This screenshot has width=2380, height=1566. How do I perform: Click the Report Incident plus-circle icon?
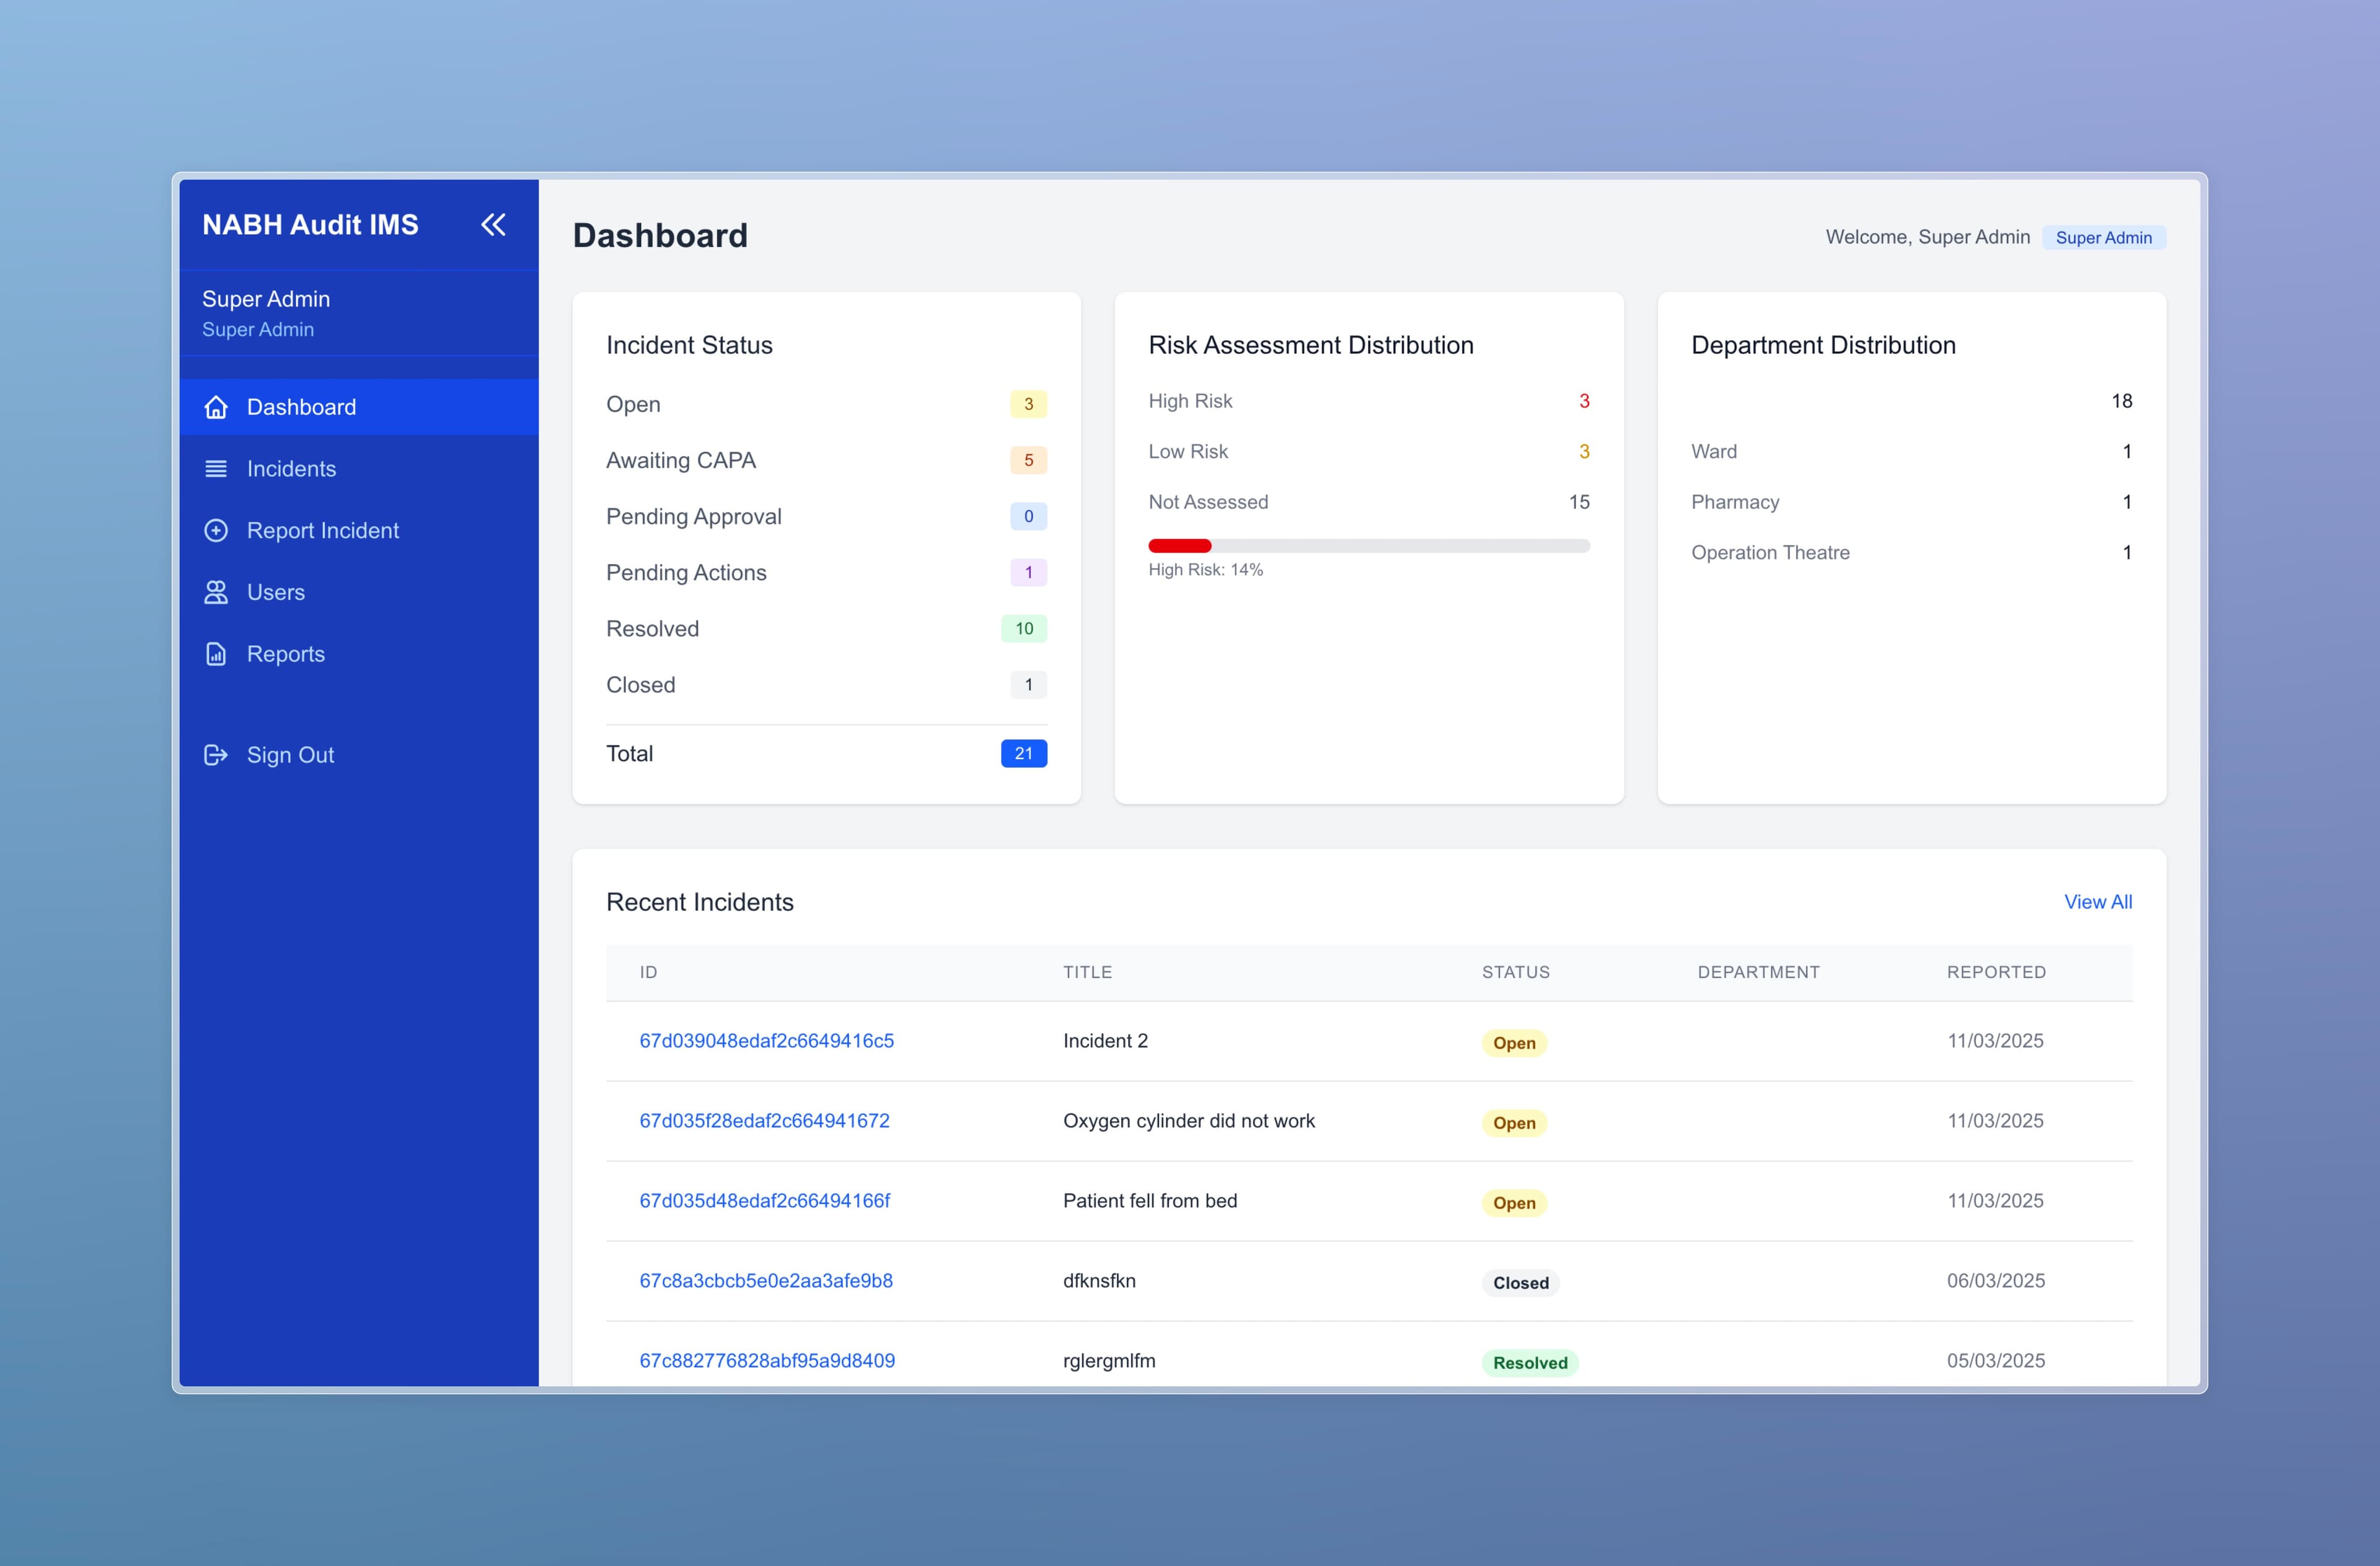coord(216,531)
